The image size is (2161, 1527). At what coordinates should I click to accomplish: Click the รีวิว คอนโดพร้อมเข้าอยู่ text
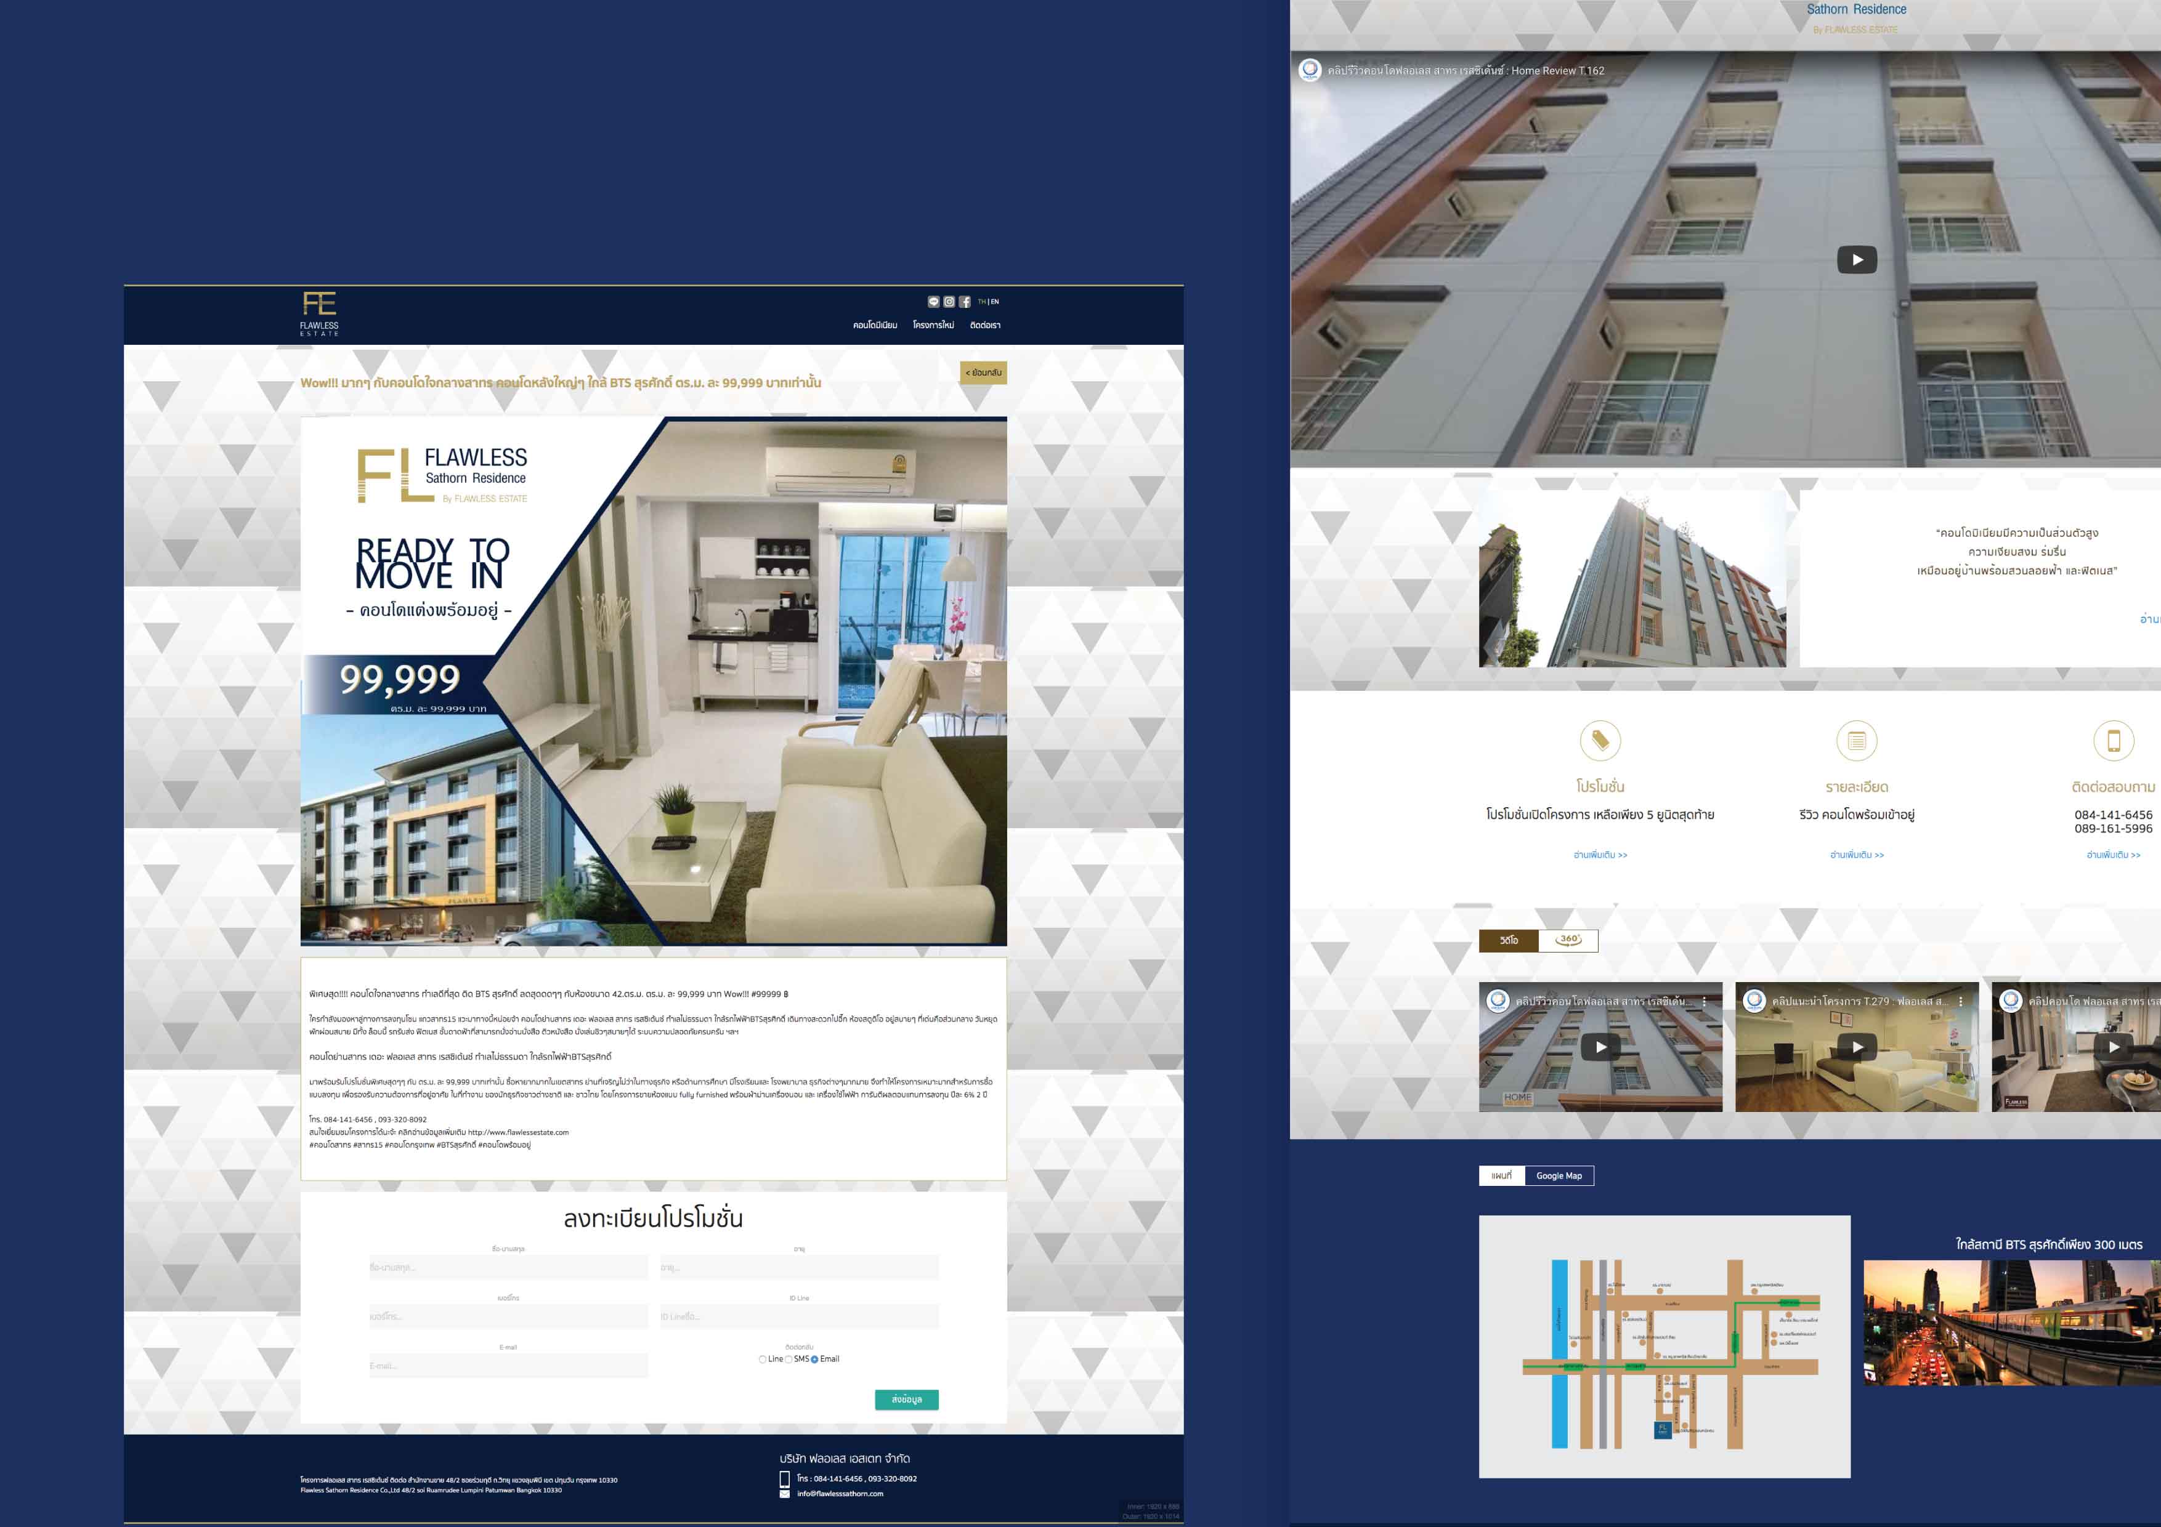[1857, 815]
